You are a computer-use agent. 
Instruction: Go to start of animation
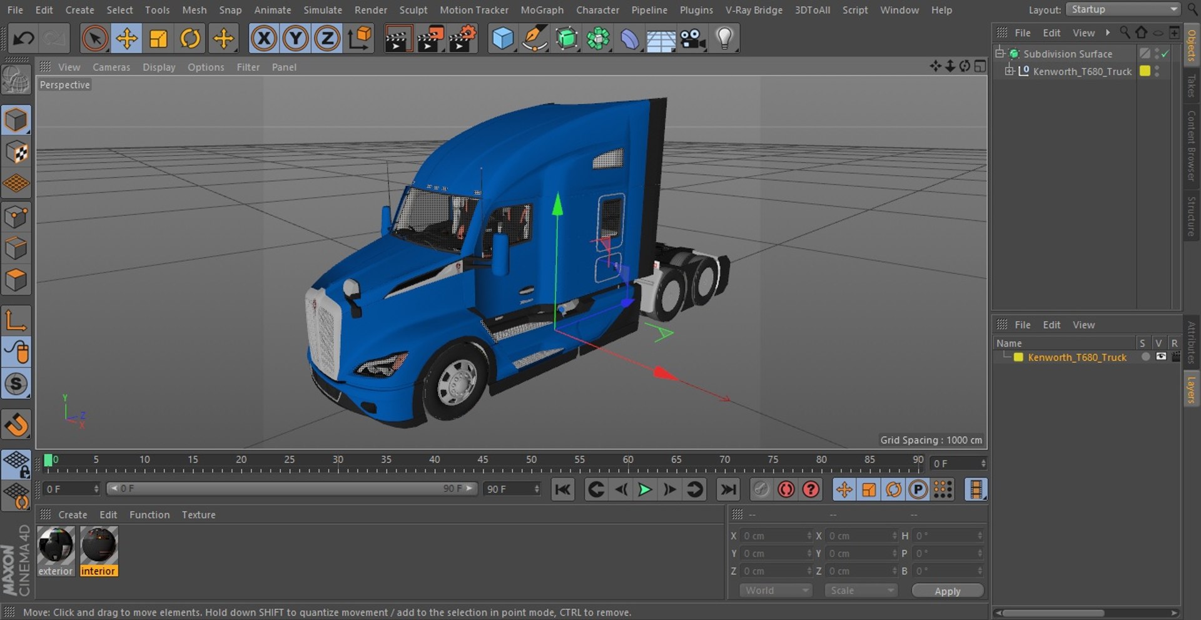pos(562,489)
